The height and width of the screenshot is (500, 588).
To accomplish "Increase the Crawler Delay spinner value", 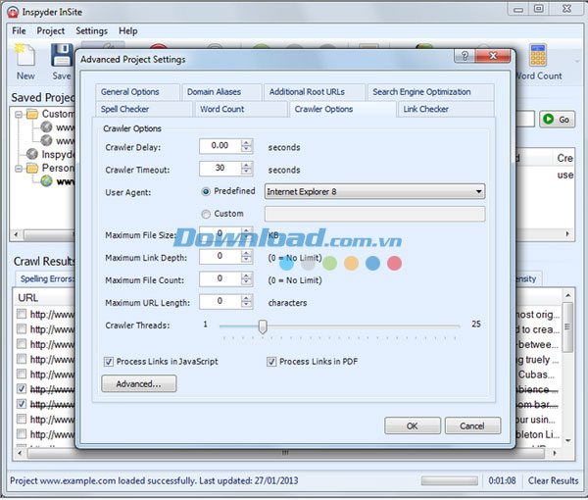I will click(x=246, y=143).
